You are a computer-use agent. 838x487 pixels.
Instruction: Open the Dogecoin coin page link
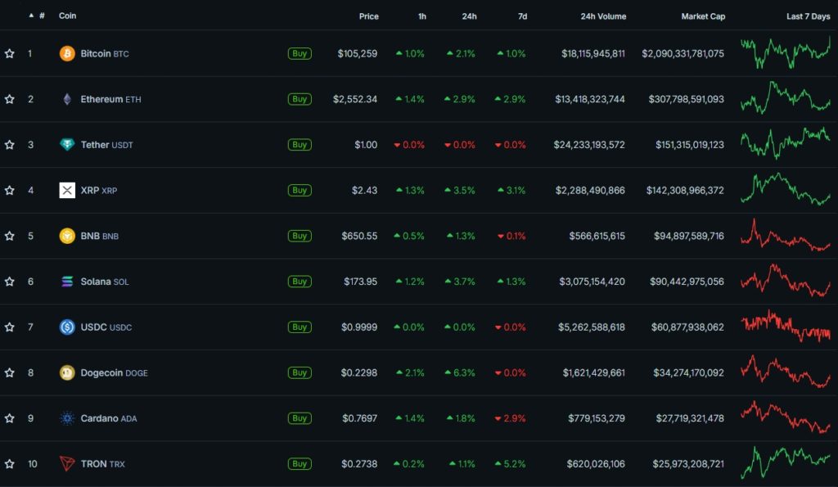(101, 373)
